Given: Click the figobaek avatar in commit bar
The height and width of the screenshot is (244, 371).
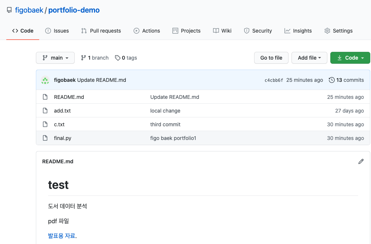Looking at the screenshot, I should (x=45, y=80).
